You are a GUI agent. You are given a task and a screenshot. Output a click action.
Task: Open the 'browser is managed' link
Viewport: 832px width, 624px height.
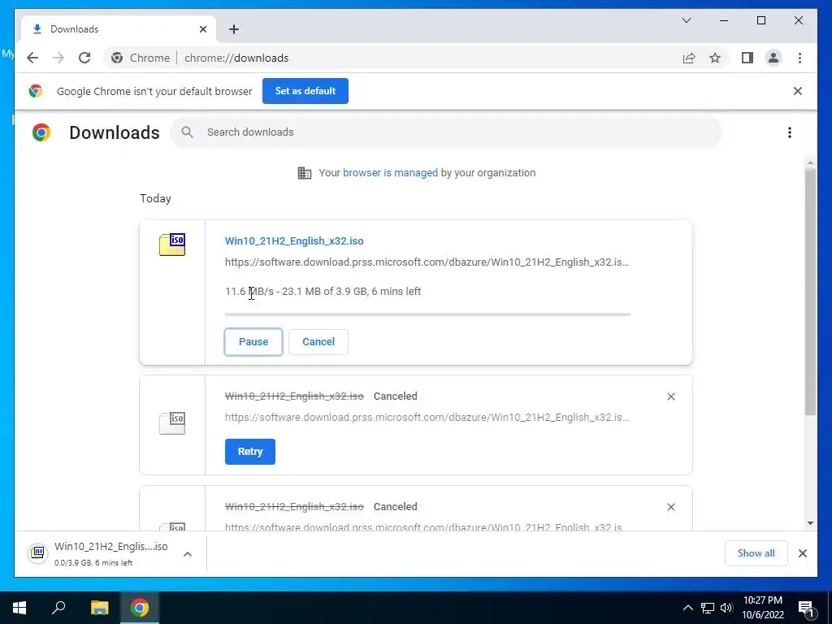[x=390, y=172]
